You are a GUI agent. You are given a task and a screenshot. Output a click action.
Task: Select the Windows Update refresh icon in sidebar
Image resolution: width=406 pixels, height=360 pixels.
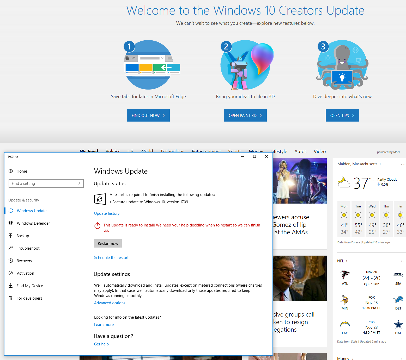[11, 211]
